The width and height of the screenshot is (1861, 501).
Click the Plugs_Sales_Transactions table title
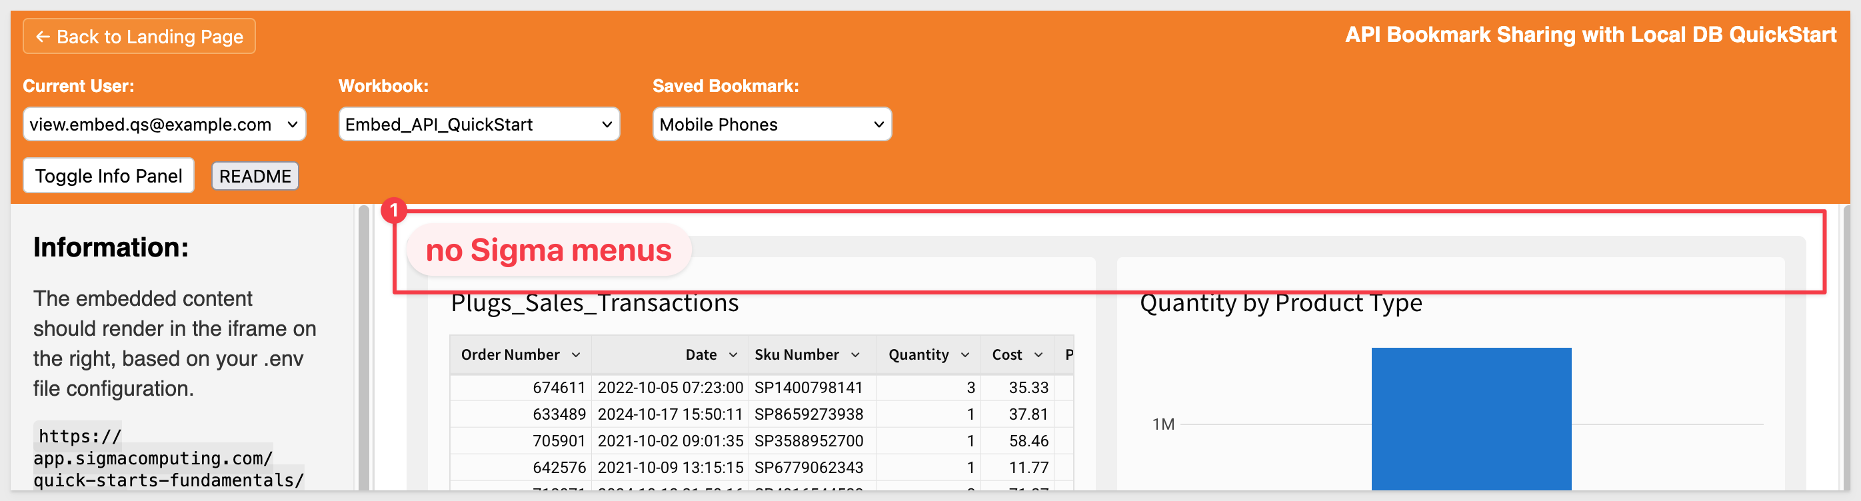[x=595, y=303]
